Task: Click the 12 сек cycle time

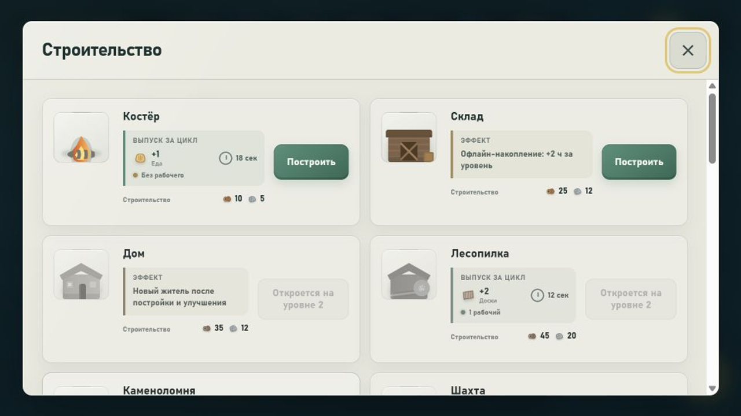Action: pos(557,295)
